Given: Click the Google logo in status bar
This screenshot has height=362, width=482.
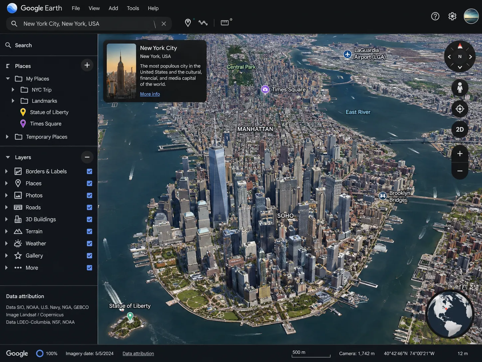Looking at the screenshot, I should pyautogui.click(x=17, y=354).
